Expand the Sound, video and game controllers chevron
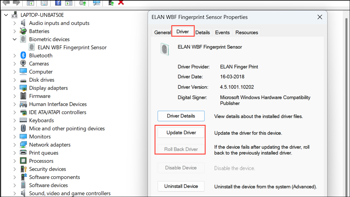The width and height of the screenshot is (350, 197). (x=14, y=193)
